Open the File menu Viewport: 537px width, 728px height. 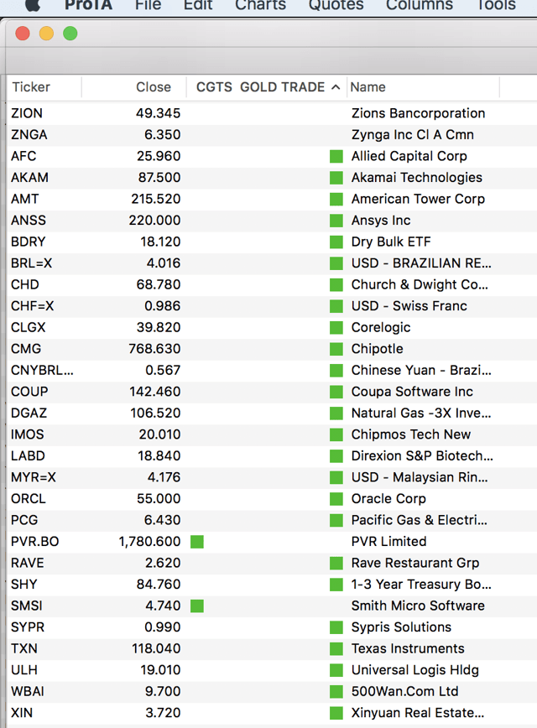(x=149, y=5)
